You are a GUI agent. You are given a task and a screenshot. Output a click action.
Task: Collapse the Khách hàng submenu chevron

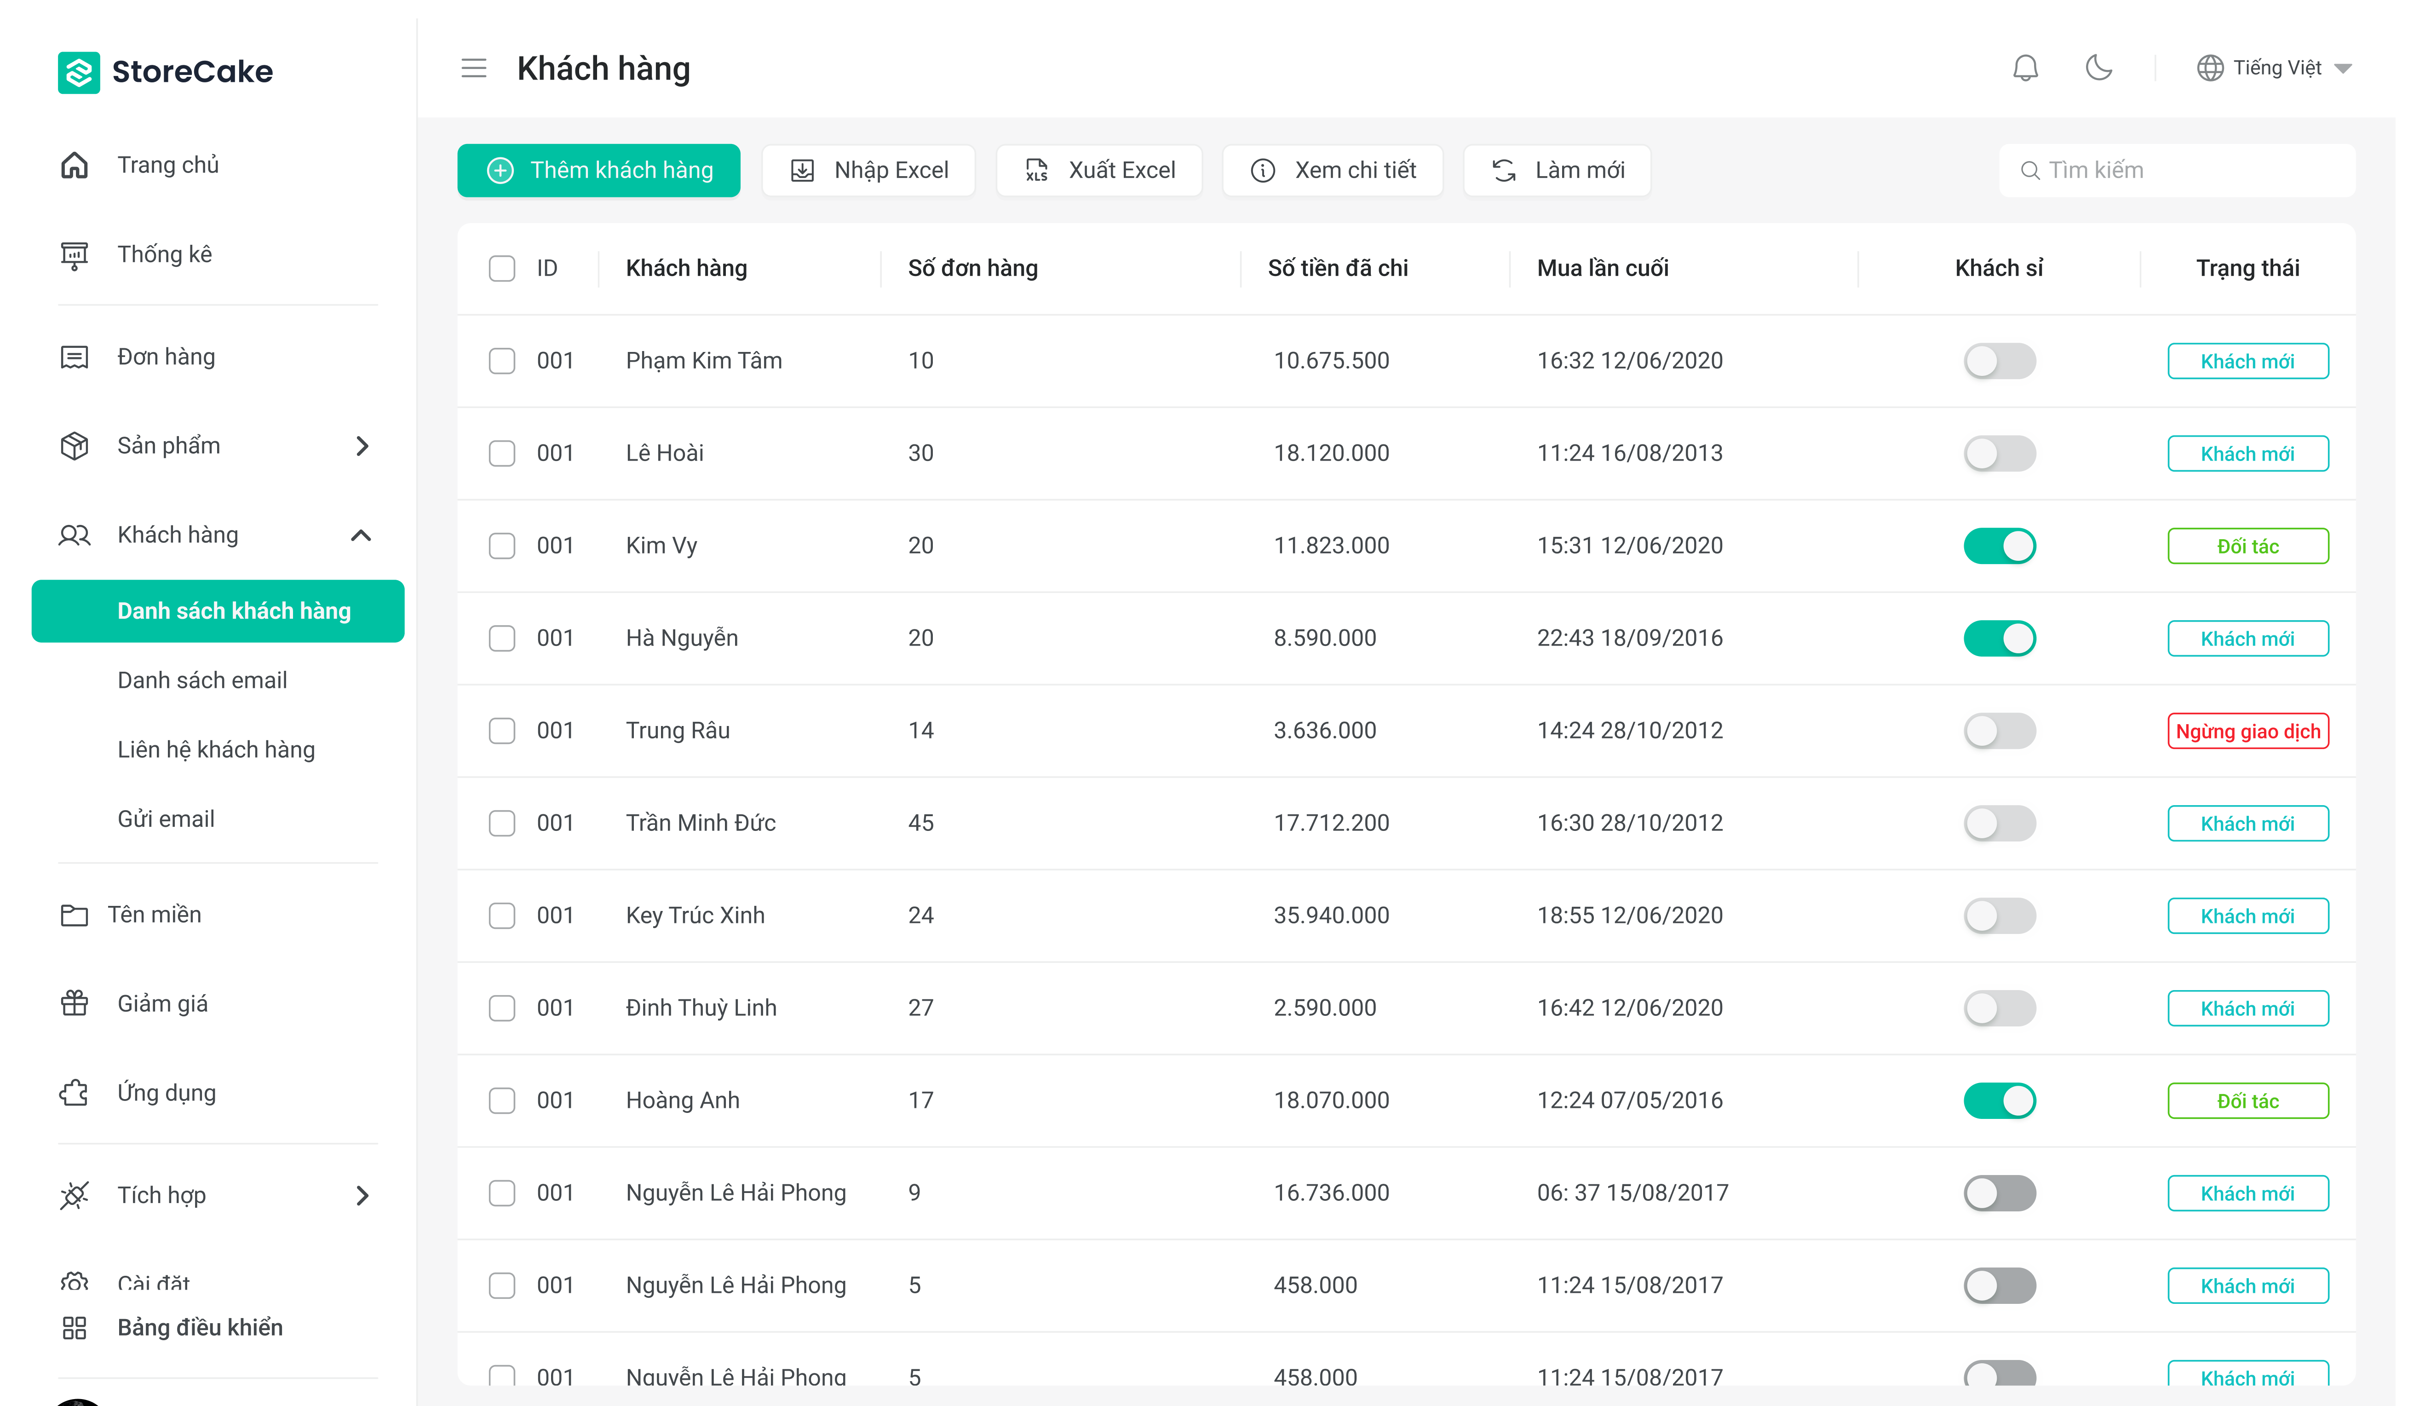[x=361, y=535]
